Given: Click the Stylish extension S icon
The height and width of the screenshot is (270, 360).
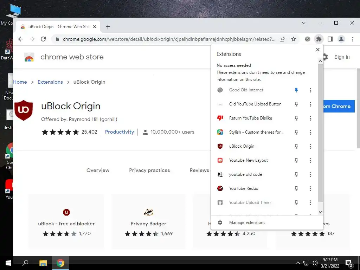Looking at the screenshot, I should coord(220,132).
